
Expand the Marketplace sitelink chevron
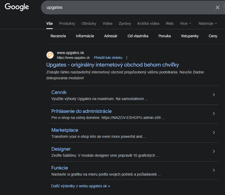click(x=214, y=133)
